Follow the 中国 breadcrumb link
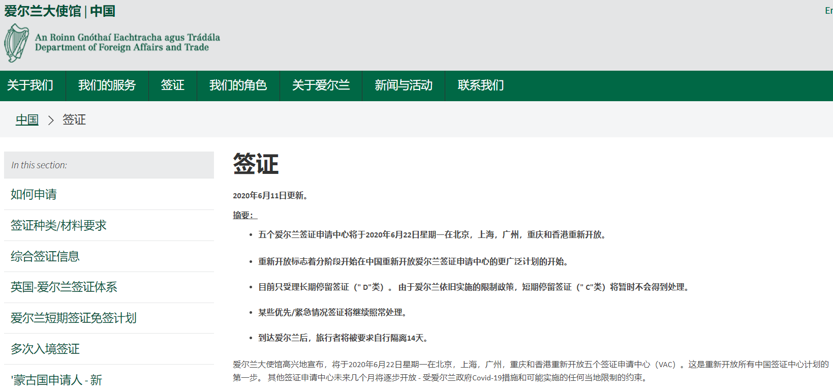This screenshot has width=833, height=390. pyautogui.click(x=27, y=120)
